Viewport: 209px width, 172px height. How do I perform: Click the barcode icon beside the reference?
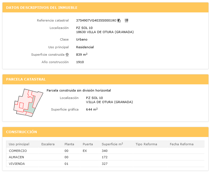pos(127,20)
